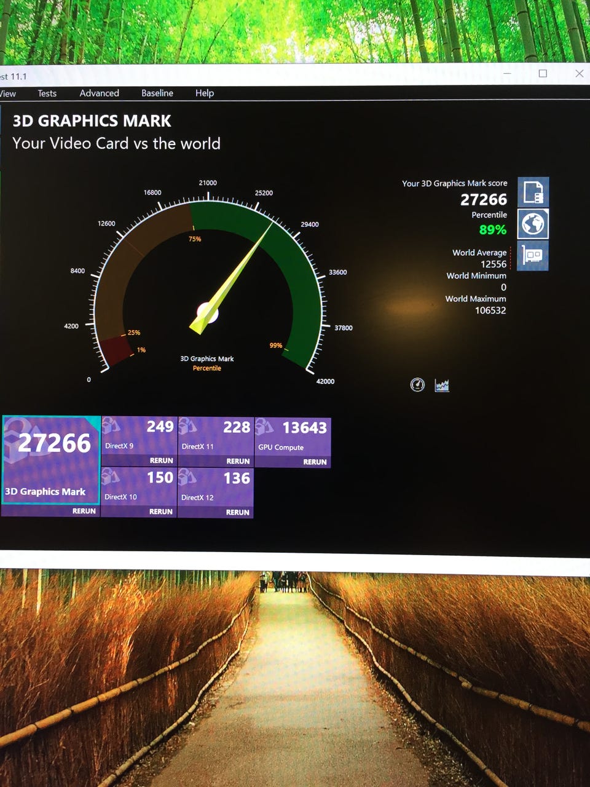
Task: Click the 89% percentile value
Action: (x=493, y=229)
